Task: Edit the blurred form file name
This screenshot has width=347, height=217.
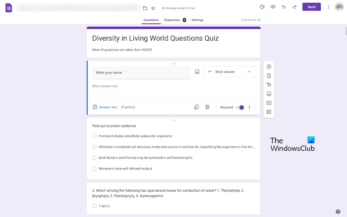Action: click(x=78, y=8)
